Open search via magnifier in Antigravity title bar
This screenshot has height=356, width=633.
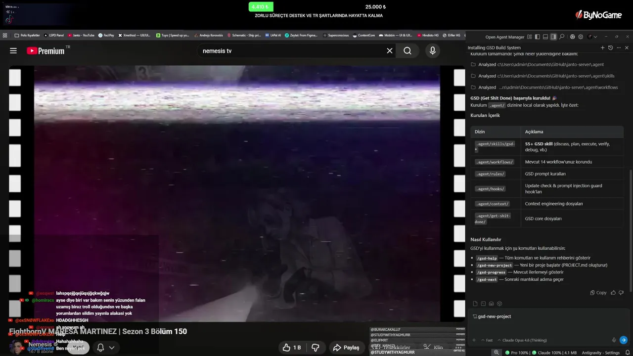[562, 37]
